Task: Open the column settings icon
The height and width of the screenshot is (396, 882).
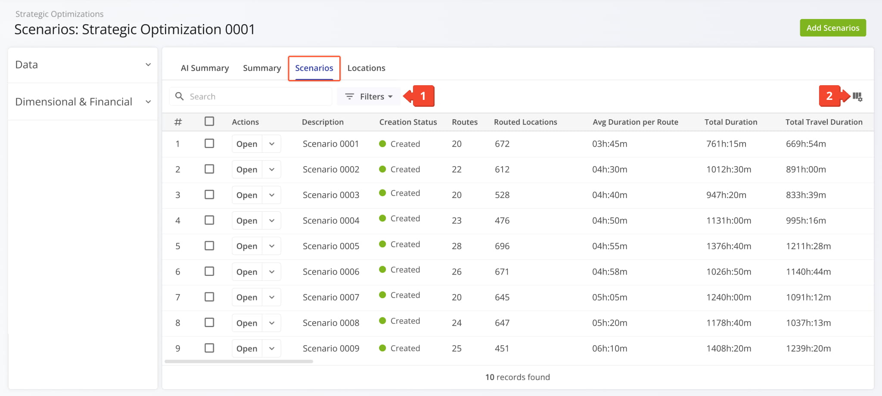Action: [857, 97]
